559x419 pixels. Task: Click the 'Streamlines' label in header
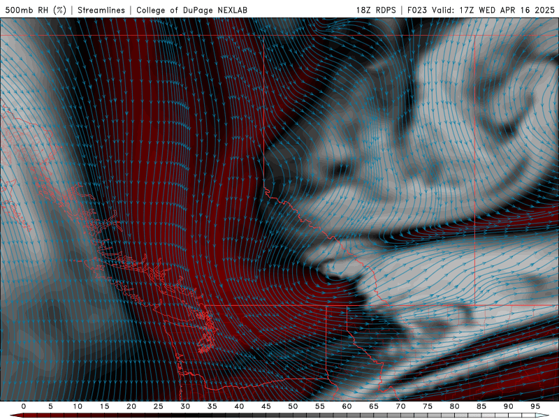coord(101,10)
